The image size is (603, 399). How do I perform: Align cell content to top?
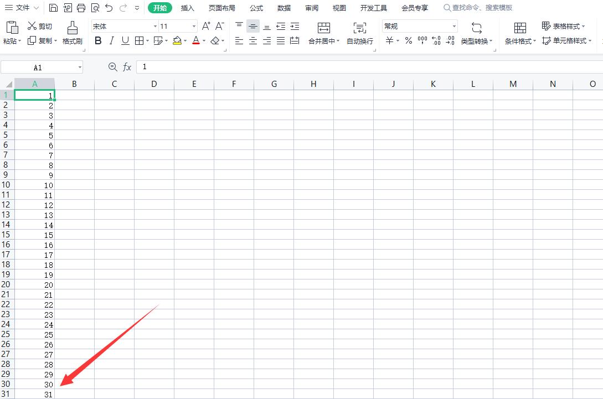pyautogui.click(x=239, y=26)
